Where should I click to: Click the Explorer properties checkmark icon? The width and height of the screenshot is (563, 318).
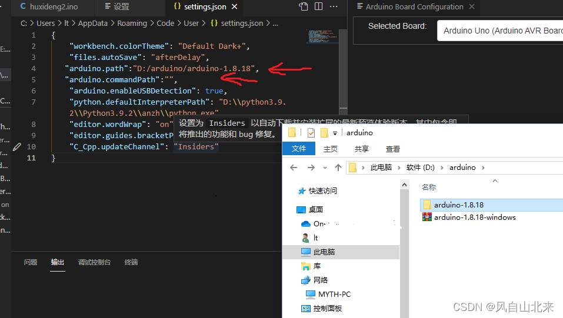[x=311, y=133]
